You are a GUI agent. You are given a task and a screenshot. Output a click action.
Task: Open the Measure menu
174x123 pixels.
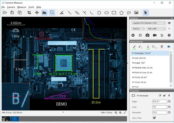[21, 7]
